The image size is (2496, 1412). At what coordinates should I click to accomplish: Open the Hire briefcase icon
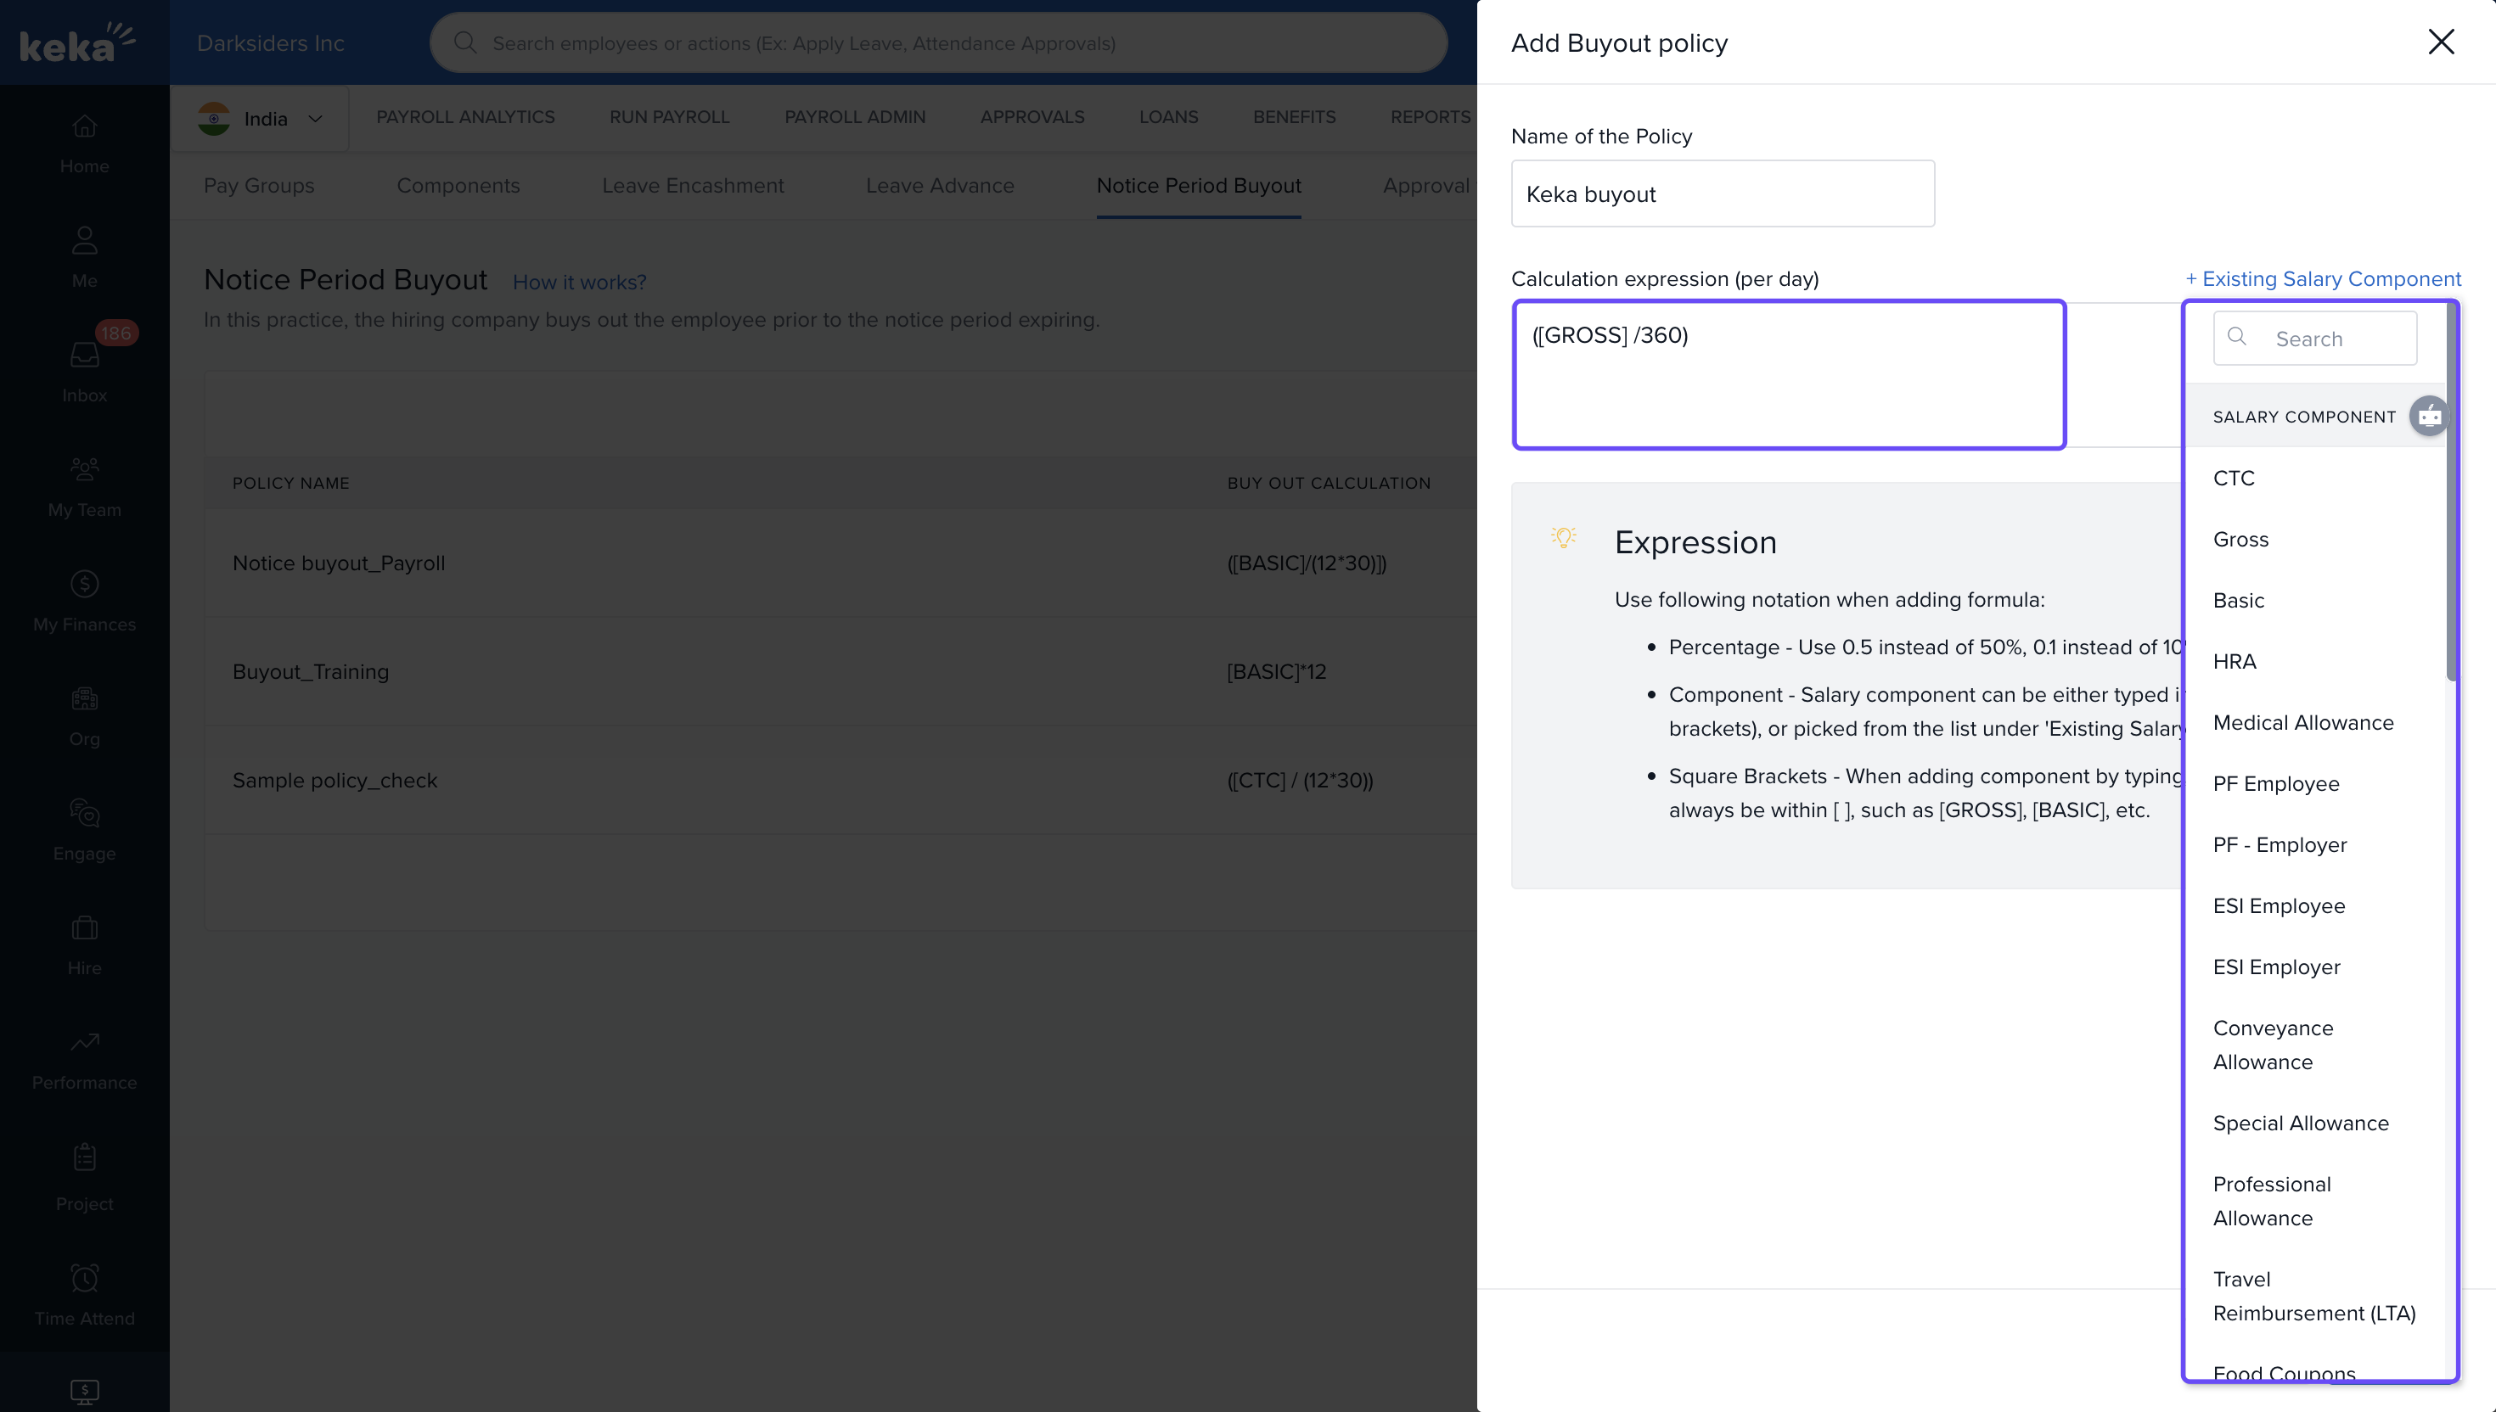click(84, 928)
